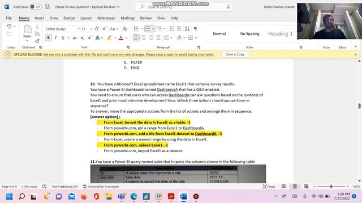
Task: Decrease paragraph indent
Action: (x=172, y=29)
